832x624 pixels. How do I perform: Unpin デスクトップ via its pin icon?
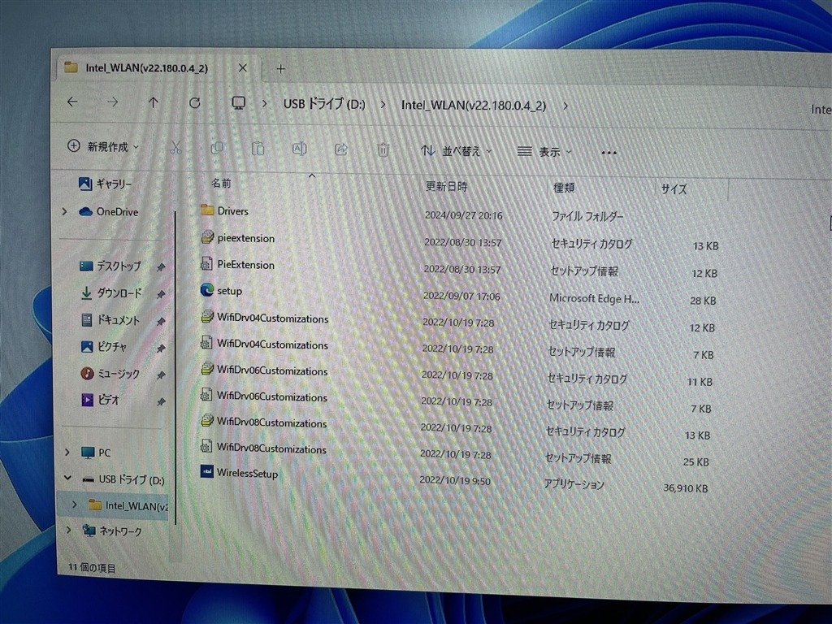(x=160, y=267)
